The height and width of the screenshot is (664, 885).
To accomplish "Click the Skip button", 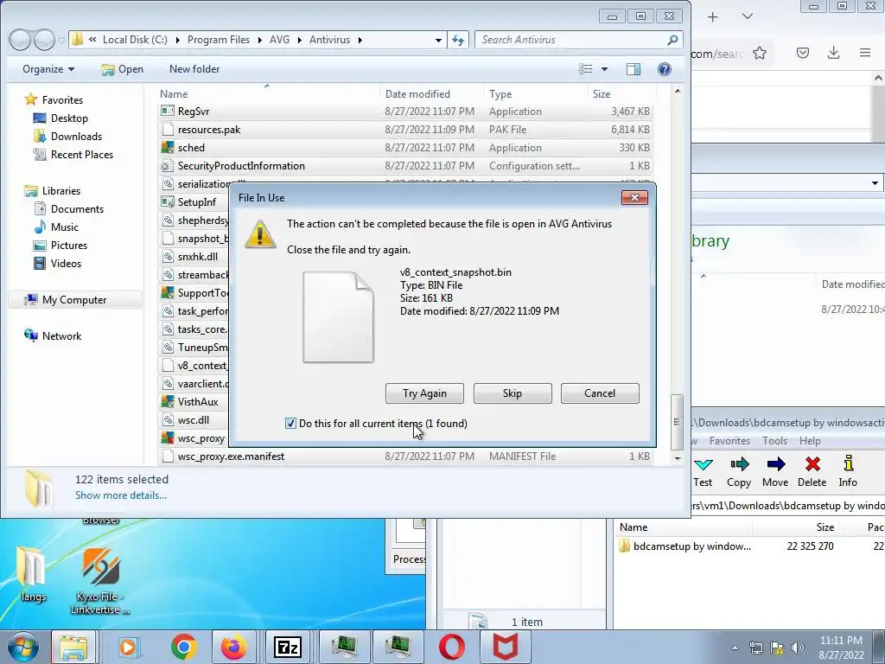I will tap(513, 393).
